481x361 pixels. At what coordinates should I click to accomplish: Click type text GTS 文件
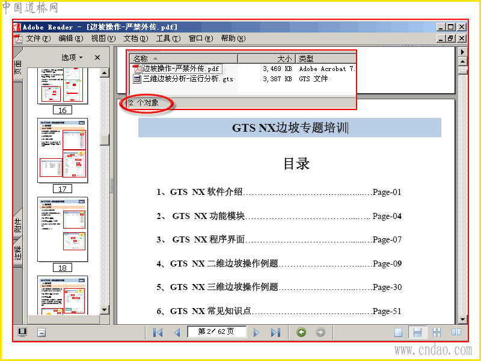(313, 79)
